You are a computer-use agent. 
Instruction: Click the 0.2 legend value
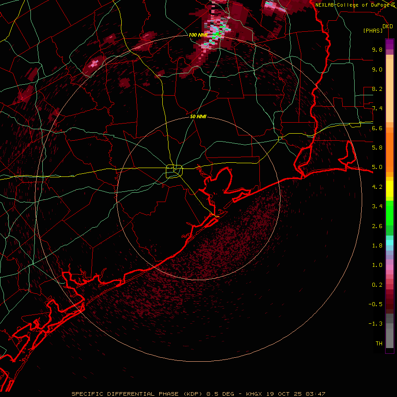(377, 285)
